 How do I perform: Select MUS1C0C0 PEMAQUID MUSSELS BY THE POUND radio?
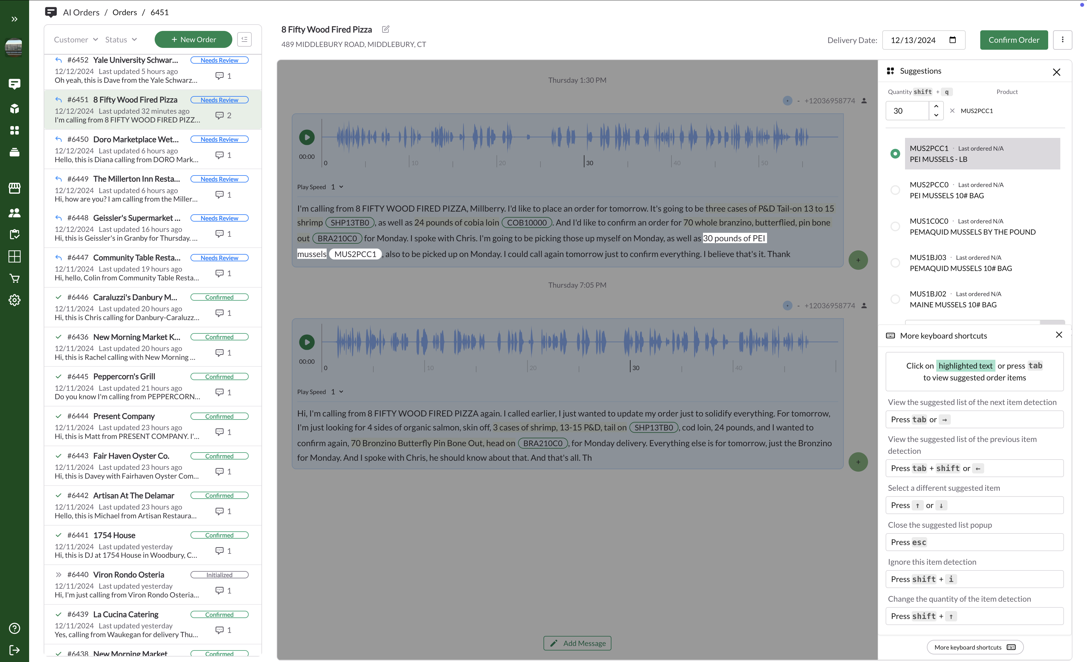[x=895, y=226]
